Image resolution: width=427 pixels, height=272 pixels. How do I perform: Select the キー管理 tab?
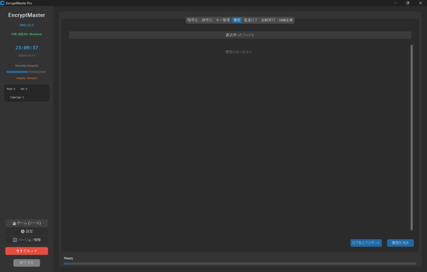pyautogui.click(x=223, y=20)
